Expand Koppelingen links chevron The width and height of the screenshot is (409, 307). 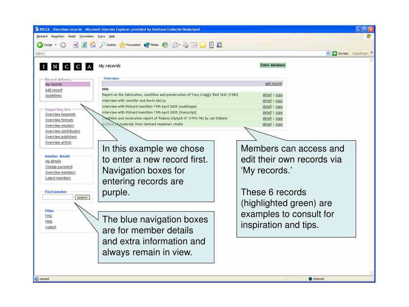tap(371, 53)
